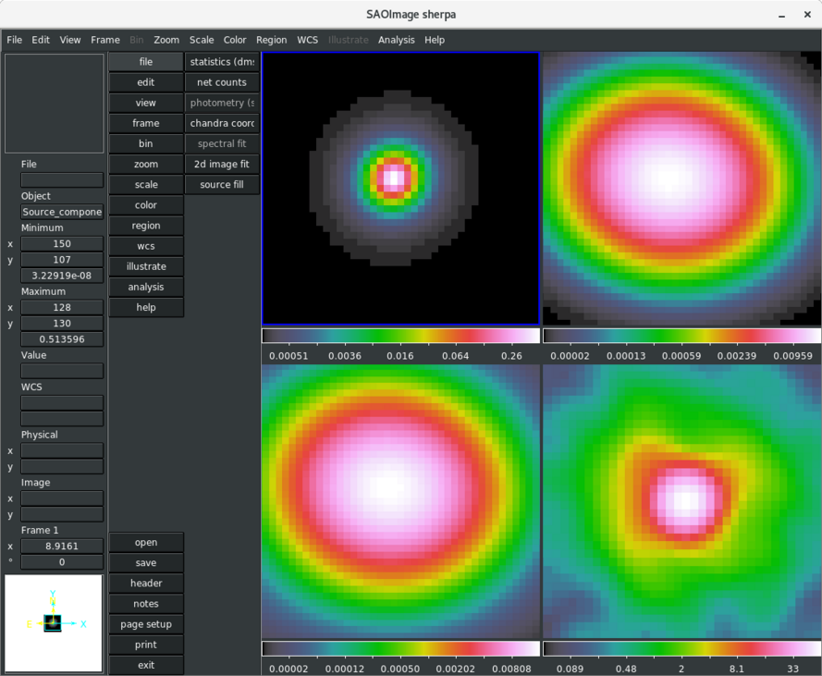Viewport: 822px width, 676px height.
Task: Open the Color menu in the menu bar
Action: coord(235,40)
